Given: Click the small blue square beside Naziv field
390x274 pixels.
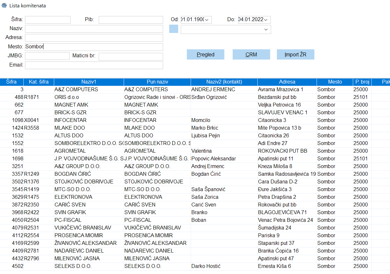Looking at the screenshot, I should click(x=173, y=29).
